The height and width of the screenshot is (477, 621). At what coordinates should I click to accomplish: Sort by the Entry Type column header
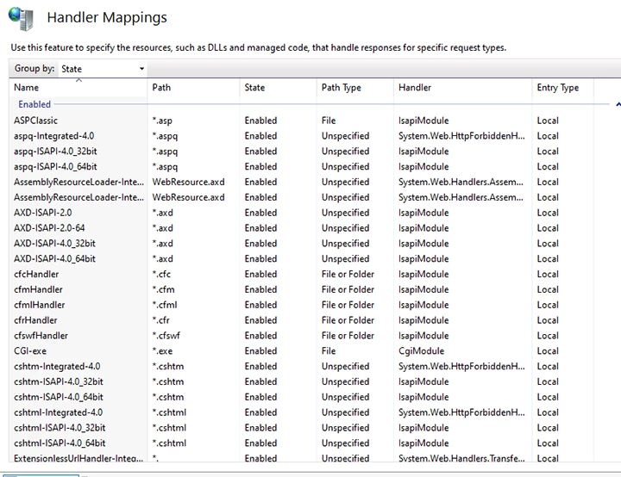558,88
